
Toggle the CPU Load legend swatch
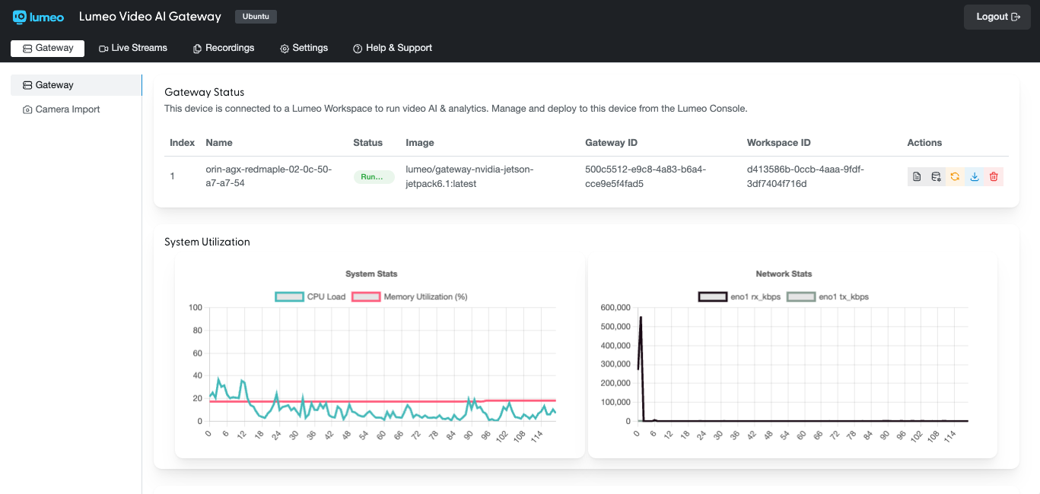pos(289,297)
